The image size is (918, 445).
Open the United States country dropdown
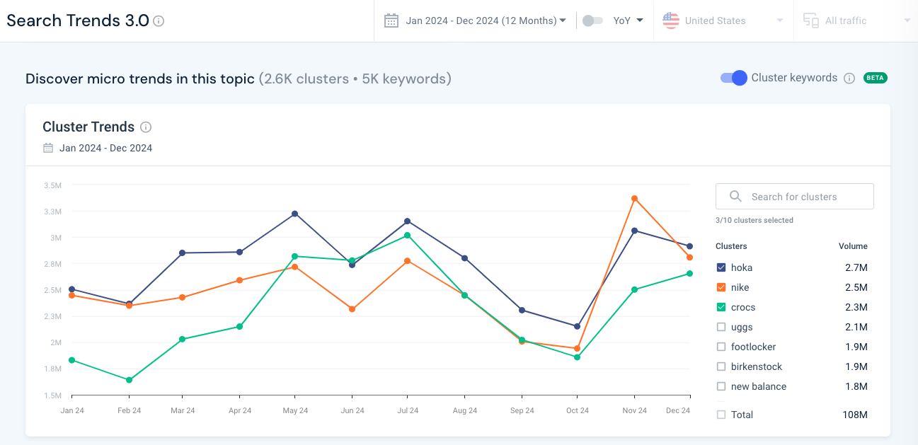point(723,21)
